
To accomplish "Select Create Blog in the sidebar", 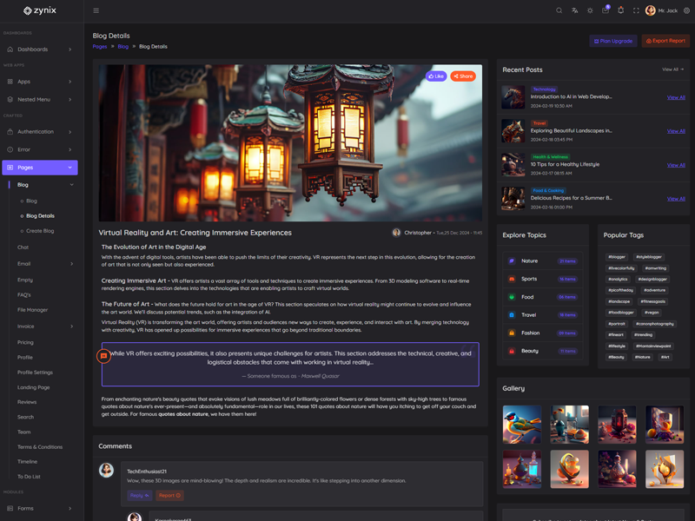I will click(40, 231).
